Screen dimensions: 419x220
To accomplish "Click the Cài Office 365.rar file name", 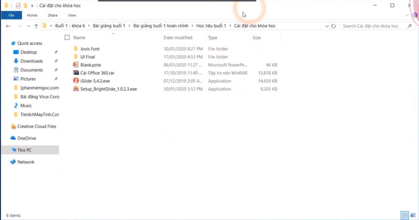I will coord(97,73).
